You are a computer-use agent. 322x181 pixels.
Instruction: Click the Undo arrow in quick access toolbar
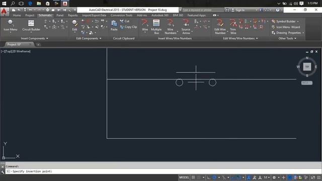point(30,10)
